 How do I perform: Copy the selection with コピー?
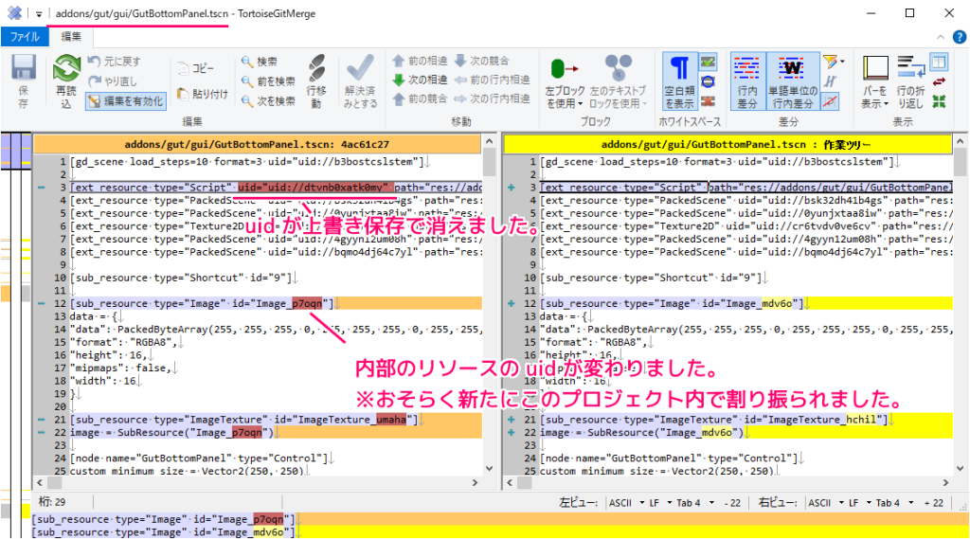point(195,68)
